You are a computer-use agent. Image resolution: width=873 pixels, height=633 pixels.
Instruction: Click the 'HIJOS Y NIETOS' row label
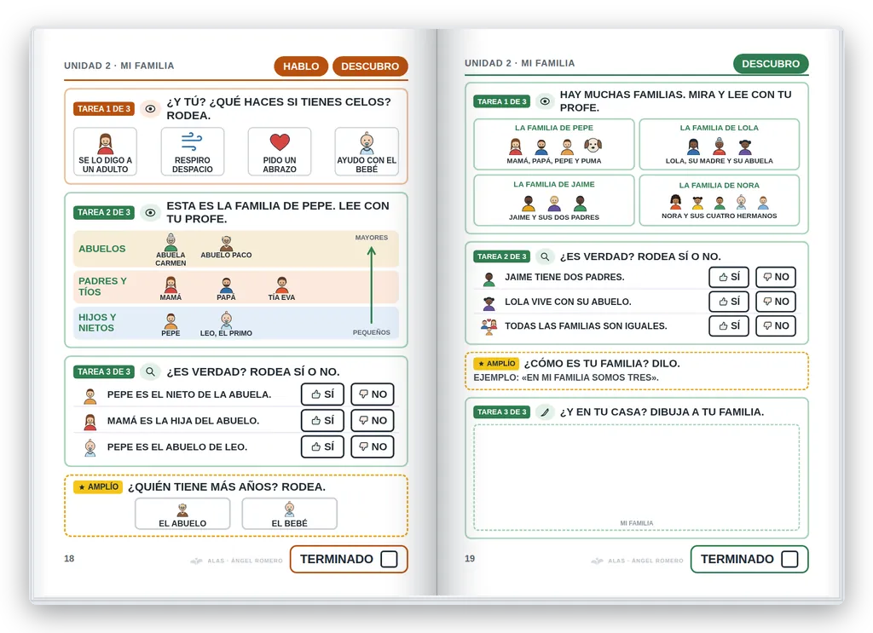click(97, 323)
